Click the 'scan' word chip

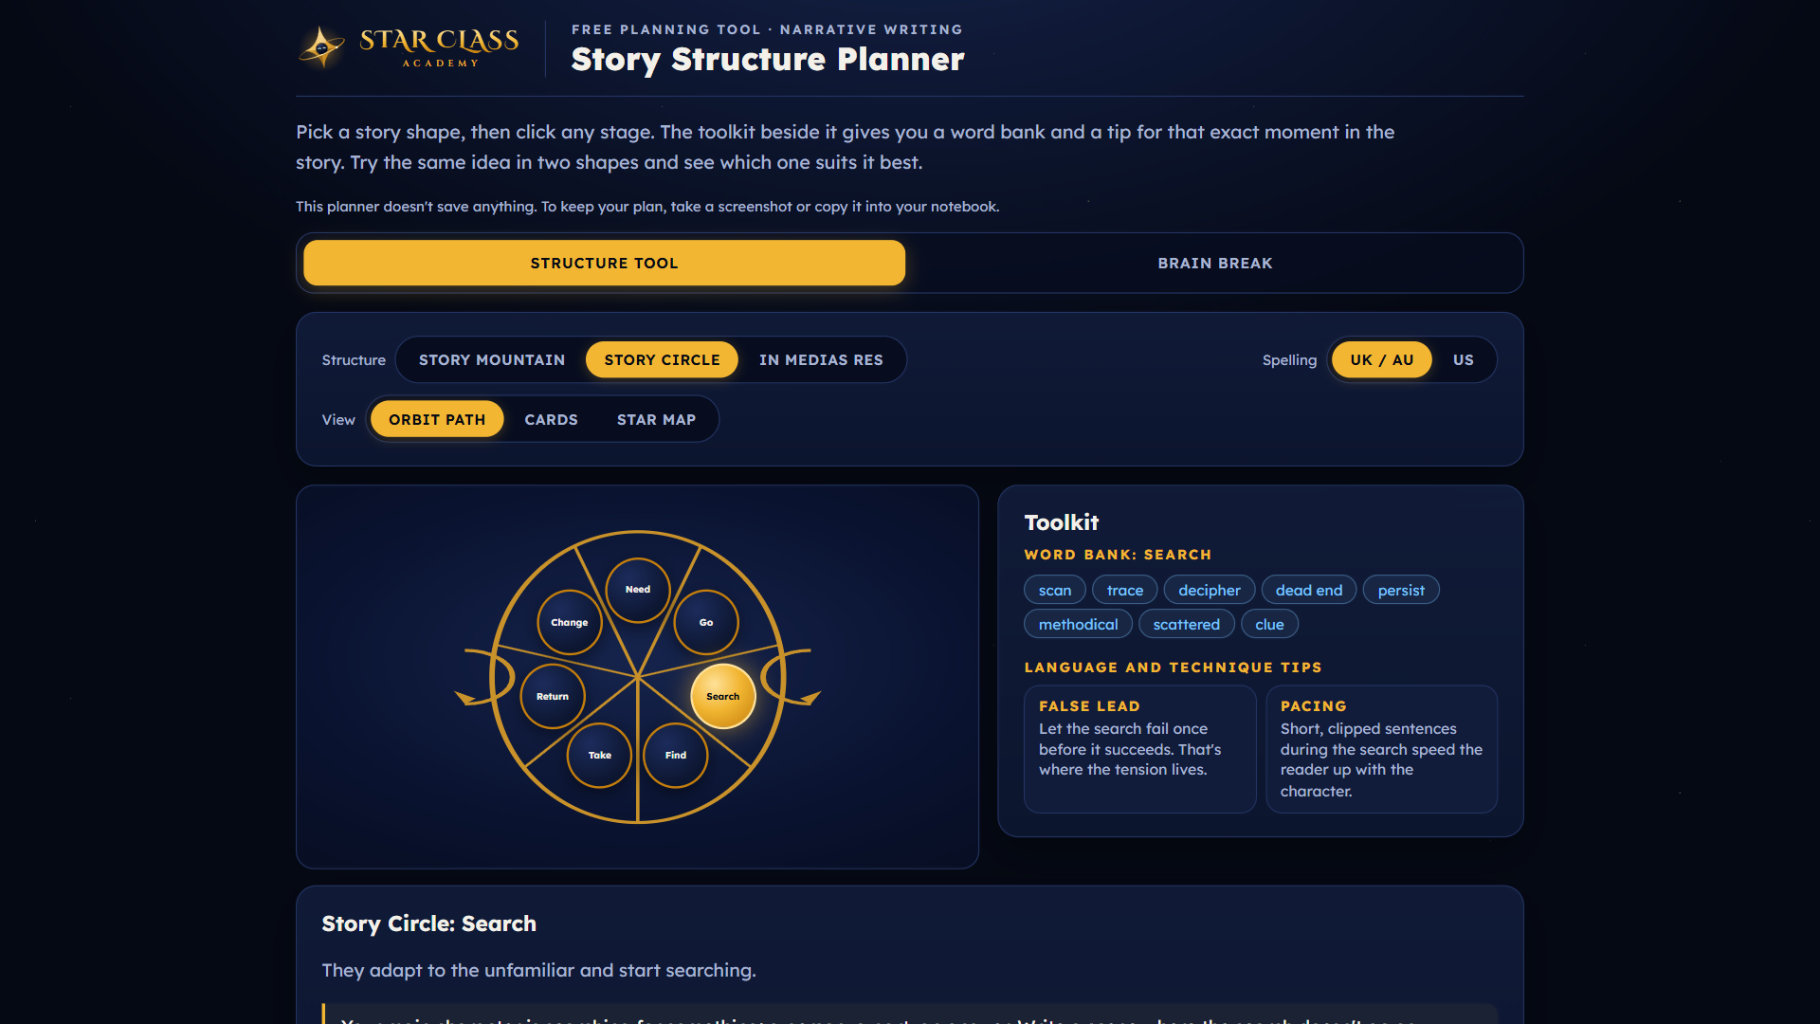click(1055, 590)
